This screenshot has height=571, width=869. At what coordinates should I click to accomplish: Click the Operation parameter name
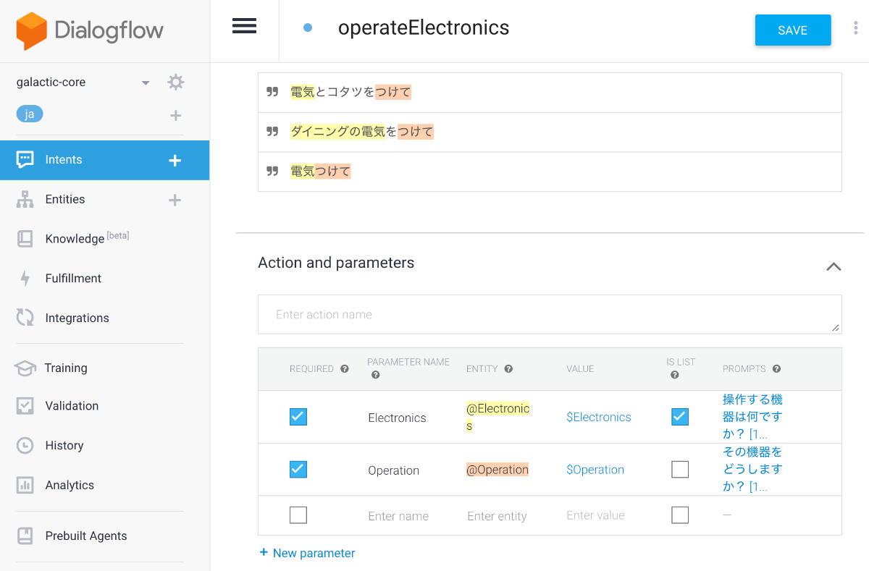[393, 470]
